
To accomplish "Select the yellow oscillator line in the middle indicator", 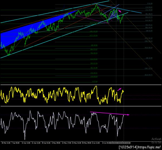I will (62, 95).
